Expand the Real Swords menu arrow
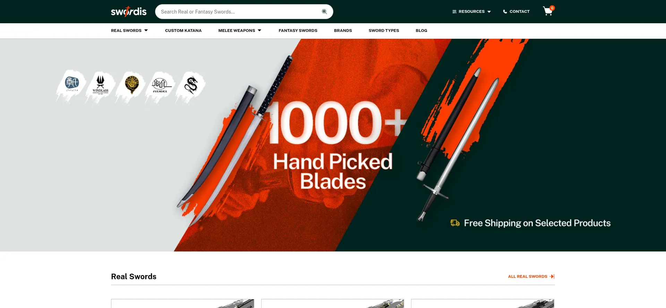Image resolution: width=666 pixels, height=308 pixels. pyautogui.click(x=146, y=31)
